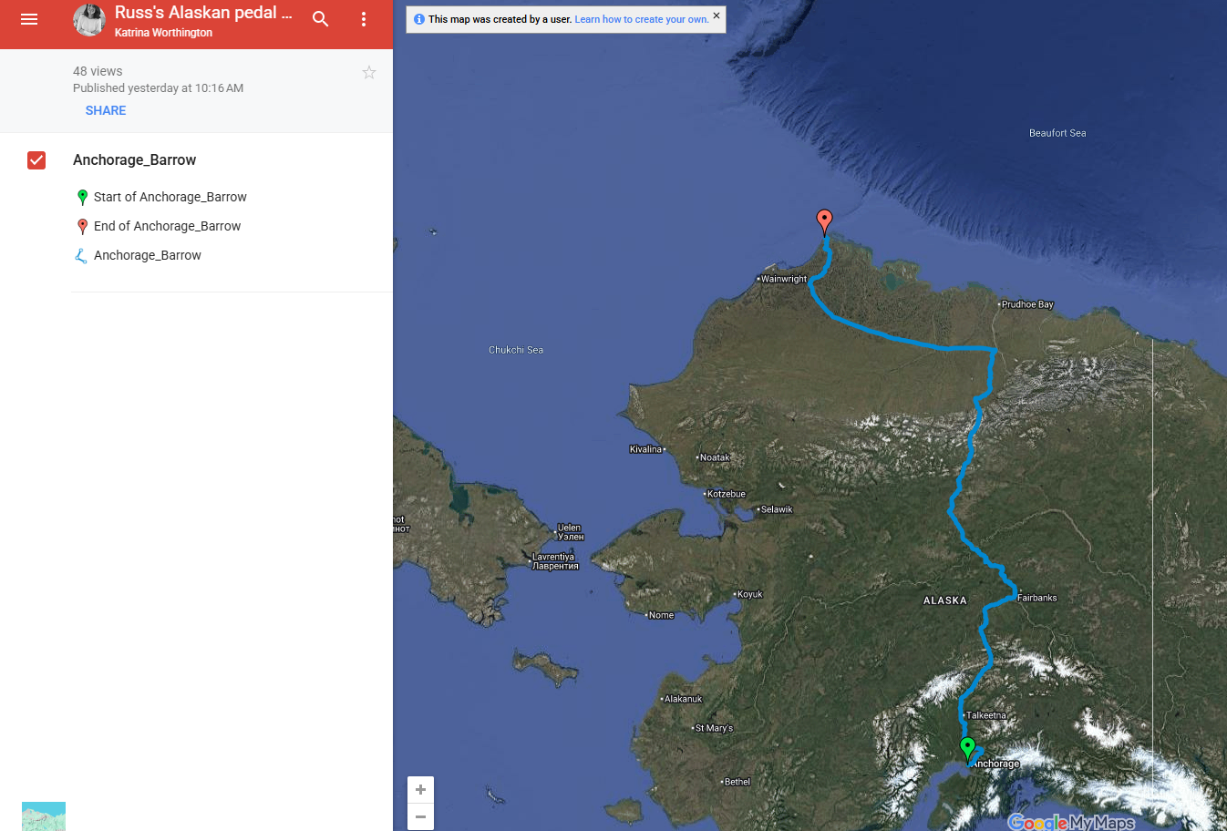Viewport: 1227px width, 831px height.
Task: Click the Talkeetna map label
Action: coord(985,715)
